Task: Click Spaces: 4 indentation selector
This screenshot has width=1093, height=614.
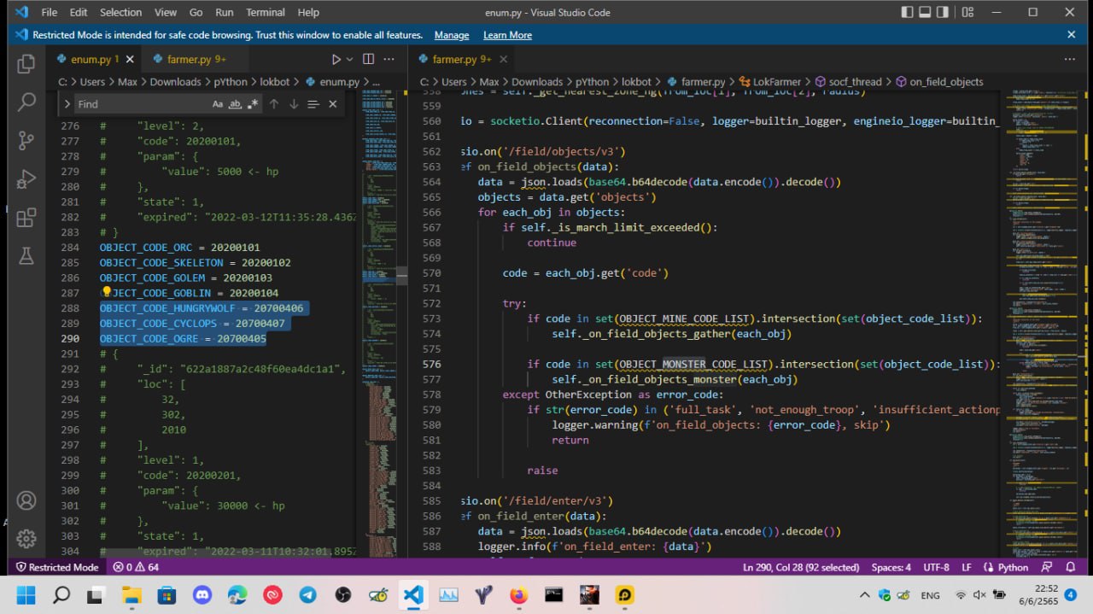Action: click(891, 567)
